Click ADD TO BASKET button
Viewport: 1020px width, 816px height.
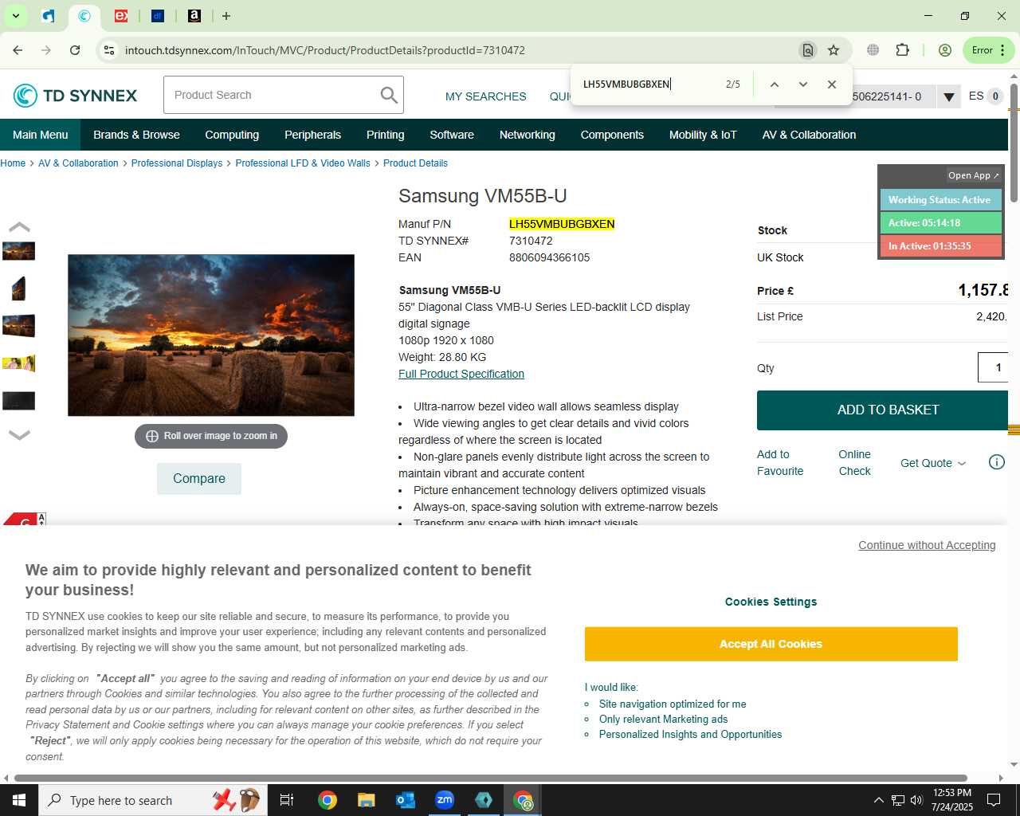point(883,410)
